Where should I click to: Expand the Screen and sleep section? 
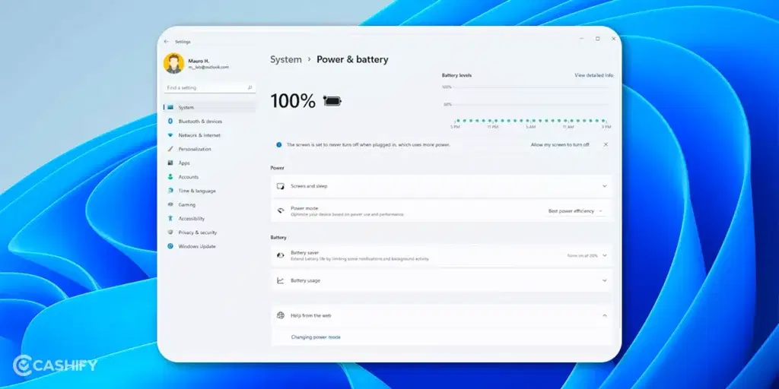(x=605, y=186)
